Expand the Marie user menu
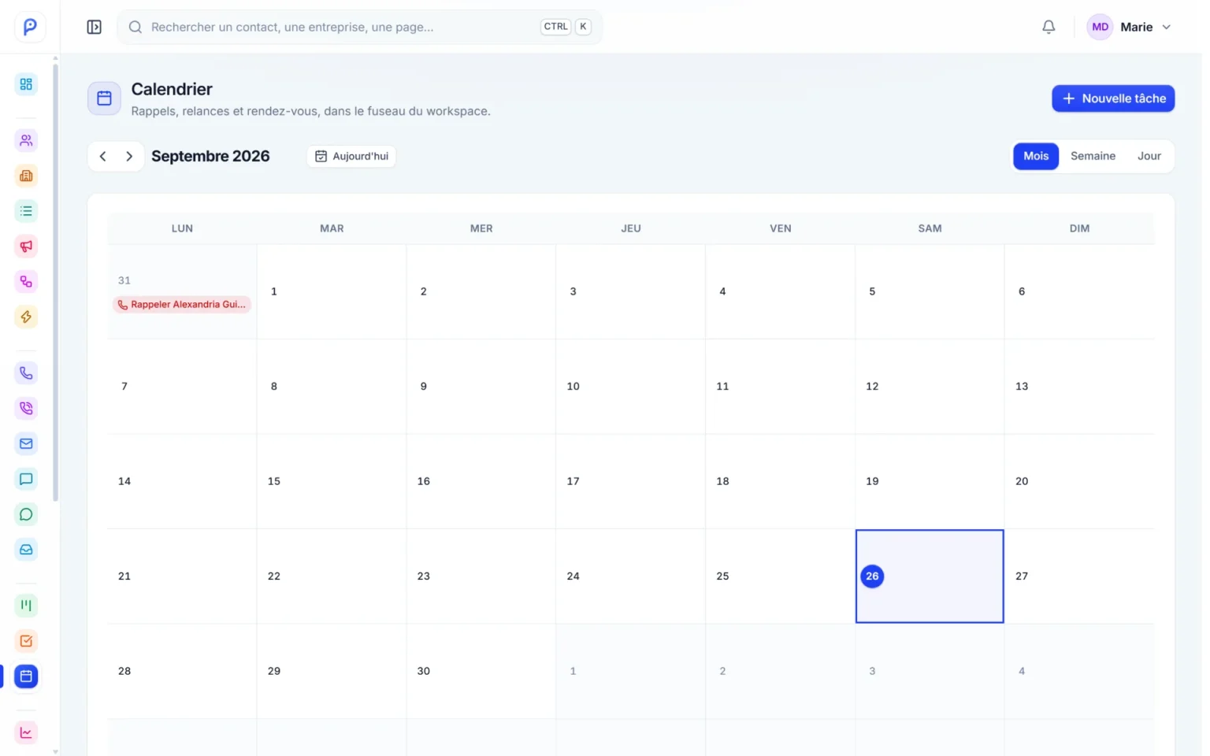 [1130, 27]
